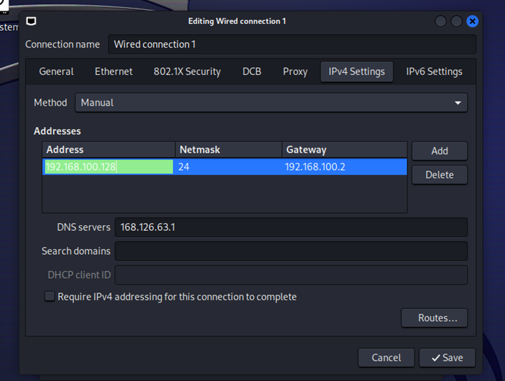Switch to the Ethernet tab
This screenshot has width=505, height=381.
click(x=114, y=71)
